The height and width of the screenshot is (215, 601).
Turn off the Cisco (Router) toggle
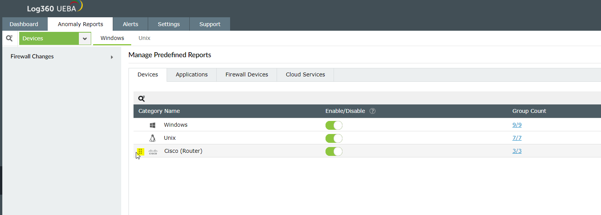pyautogui.click(x=334, y=151)
